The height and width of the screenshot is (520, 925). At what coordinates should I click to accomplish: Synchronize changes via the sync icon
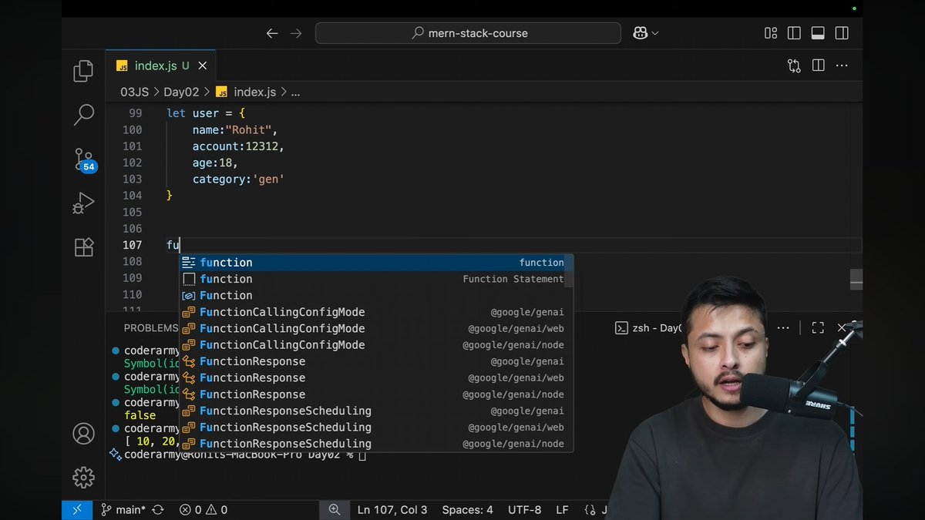tap(158, 509)
